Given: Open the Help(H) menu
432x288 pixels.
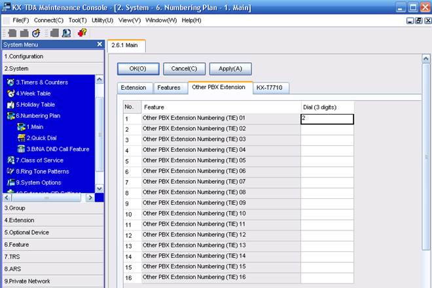Looking at the screenshot, I should pos(191,20).
